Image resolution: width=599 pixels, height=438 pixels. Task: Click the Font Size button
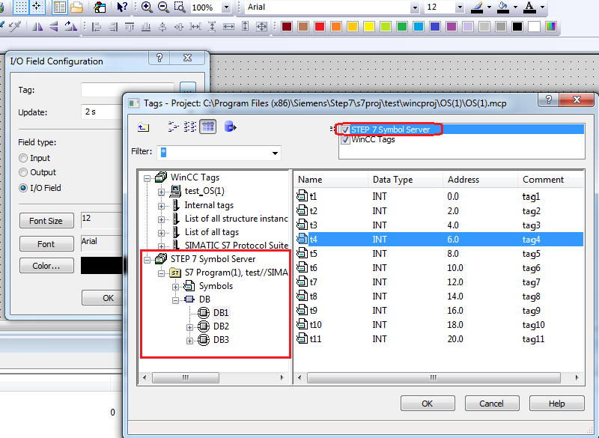(46, 221)
